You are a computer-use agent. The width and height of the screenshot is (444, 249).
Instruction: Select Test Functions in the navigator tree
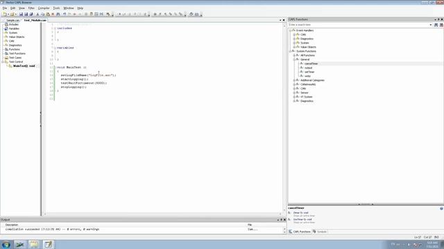tap(17, 53)
